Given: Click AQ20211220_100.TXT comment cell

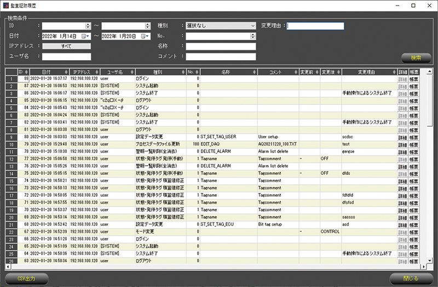Looking at the screenshot, I should (x=278, y=144).
